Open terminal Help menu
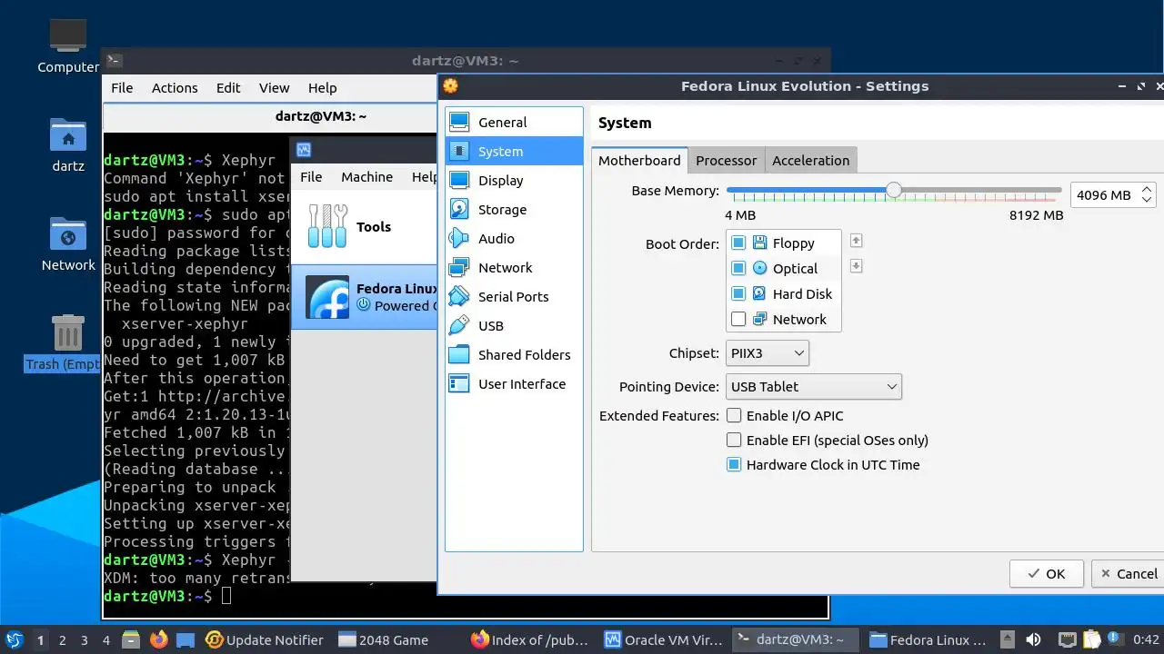 point(323,87)
